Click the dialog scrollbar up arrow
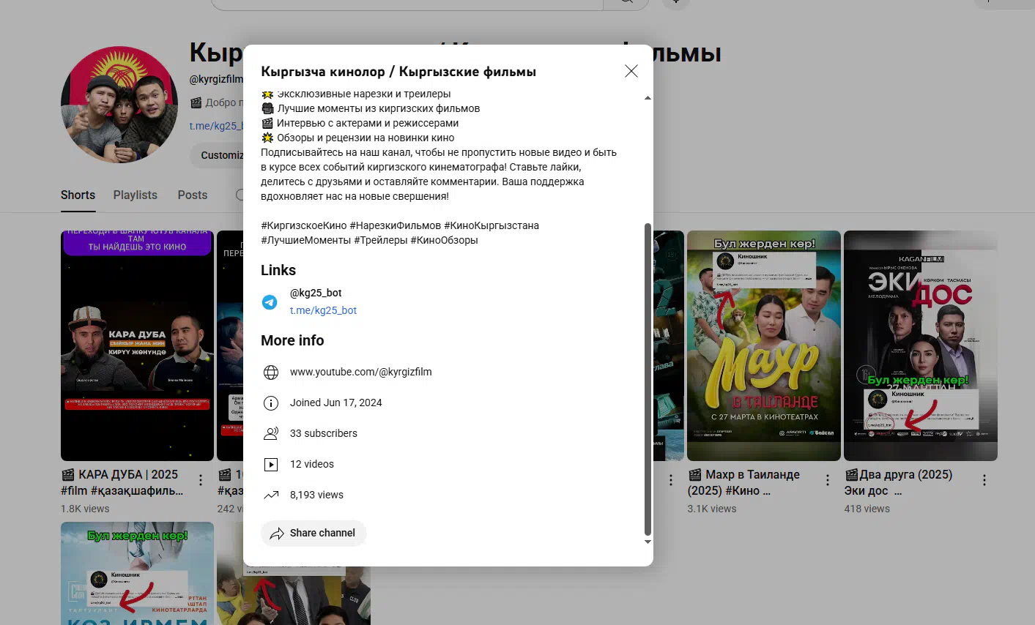This screenshot has height=625, width=1035. (x=648, y=97)
